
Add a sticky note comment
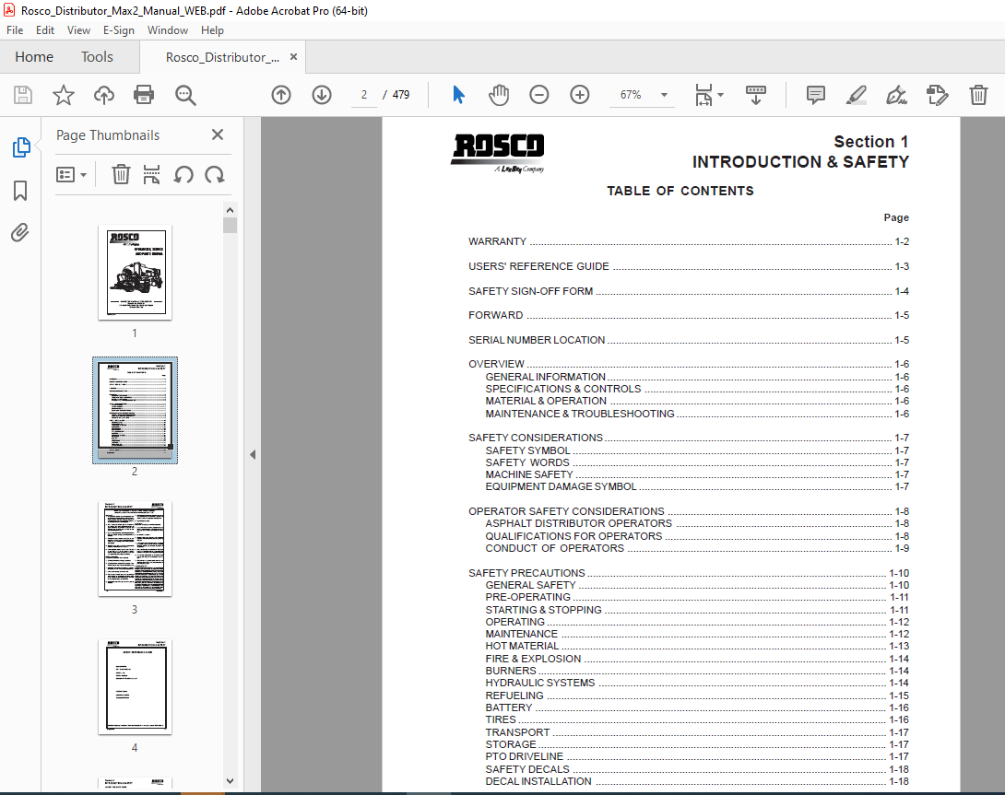(815, 95)
